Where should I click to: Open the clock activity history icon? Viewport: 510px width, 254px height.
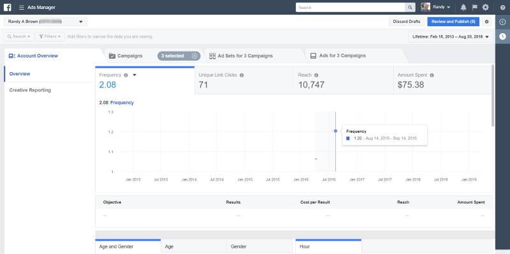(502, 36)
